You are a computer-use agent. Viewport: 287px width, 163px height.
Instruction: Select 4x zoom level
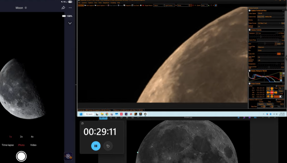pyautogui.click(x=32, y=137)
